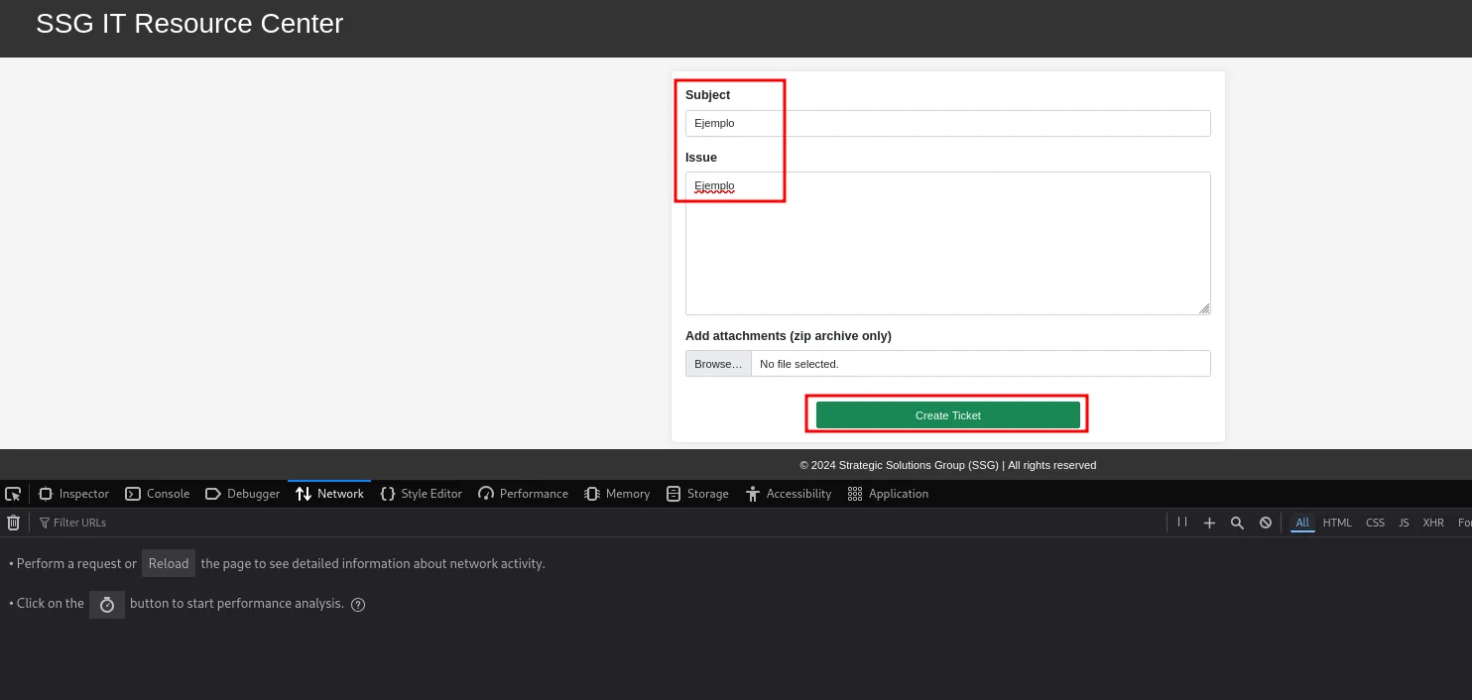Click SSG IT Resource Center title
Screen dimensions: 1472x700
click(189, 24)
